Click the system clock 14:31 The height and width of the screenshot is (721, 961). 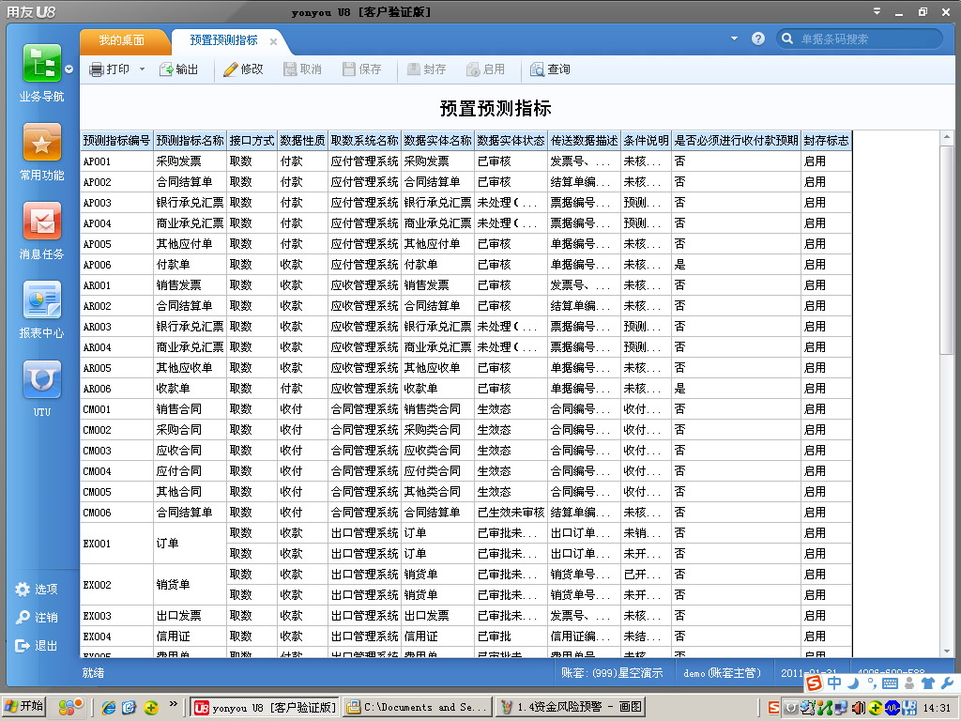coord(936,708)
